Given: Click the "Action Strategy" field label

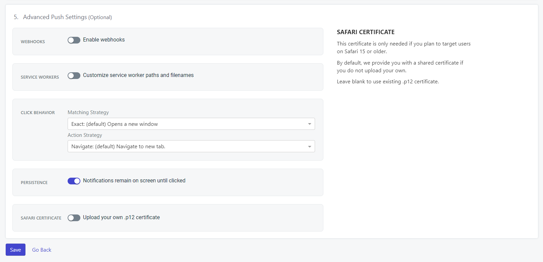Looking at the screenshot, I should click(85, 135).
